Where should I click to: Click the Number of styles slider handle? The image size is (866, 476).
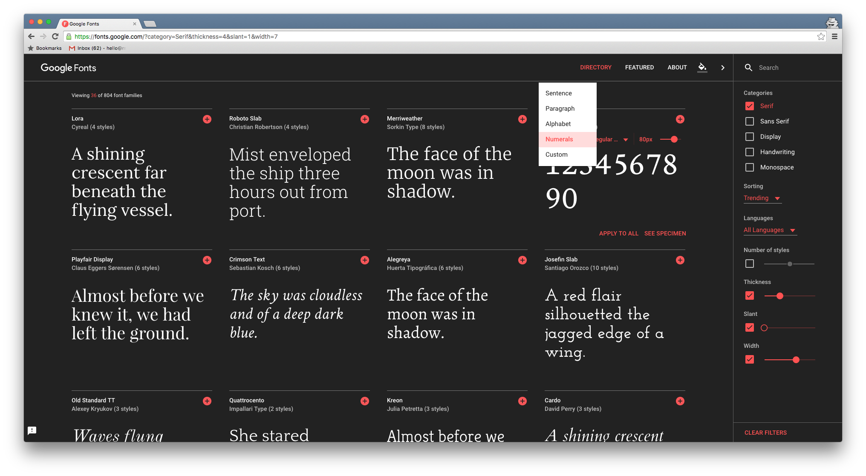[790, 264]
